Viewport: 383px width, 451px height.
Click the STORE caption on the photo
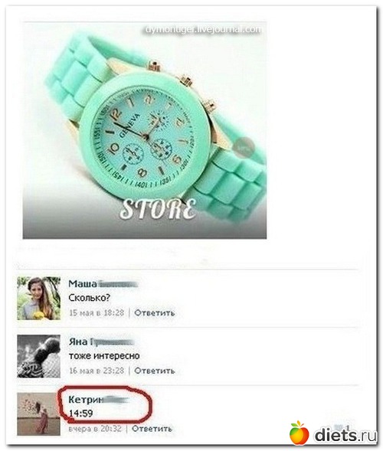point(158,208)
